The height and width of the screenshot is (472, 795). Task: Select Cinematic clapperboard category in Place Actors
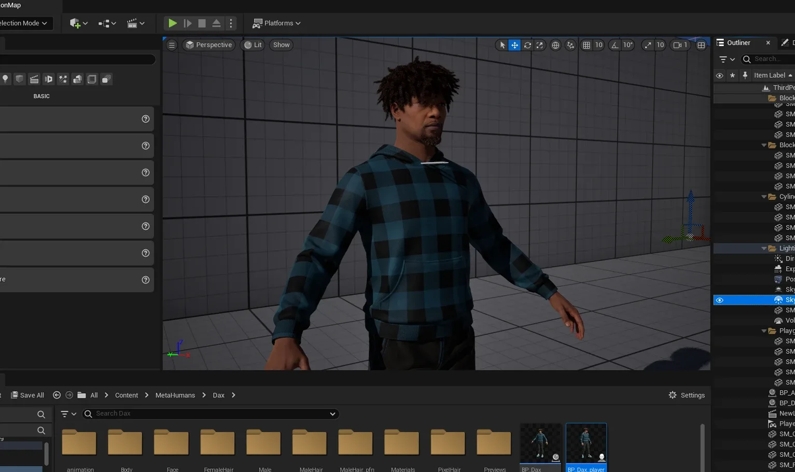tap(34, 79)
